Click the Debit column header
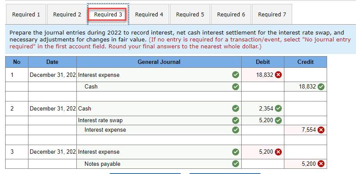Image resolution: width=356 pixels, height=174 pixels. click(263, 62)
